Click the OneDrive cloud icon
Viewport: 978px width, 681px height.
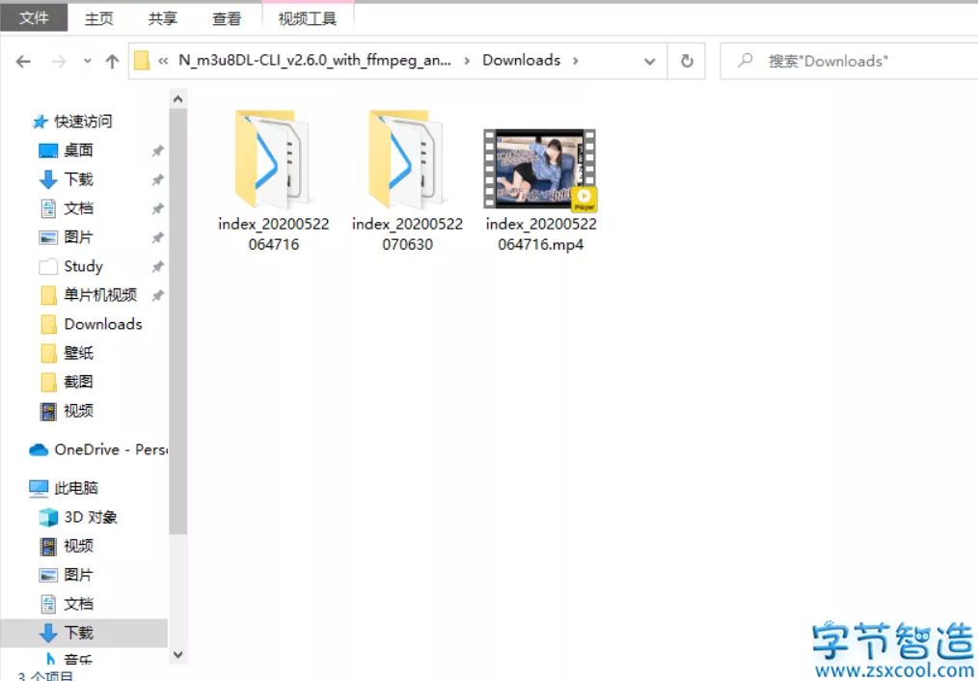click(39, 449)
